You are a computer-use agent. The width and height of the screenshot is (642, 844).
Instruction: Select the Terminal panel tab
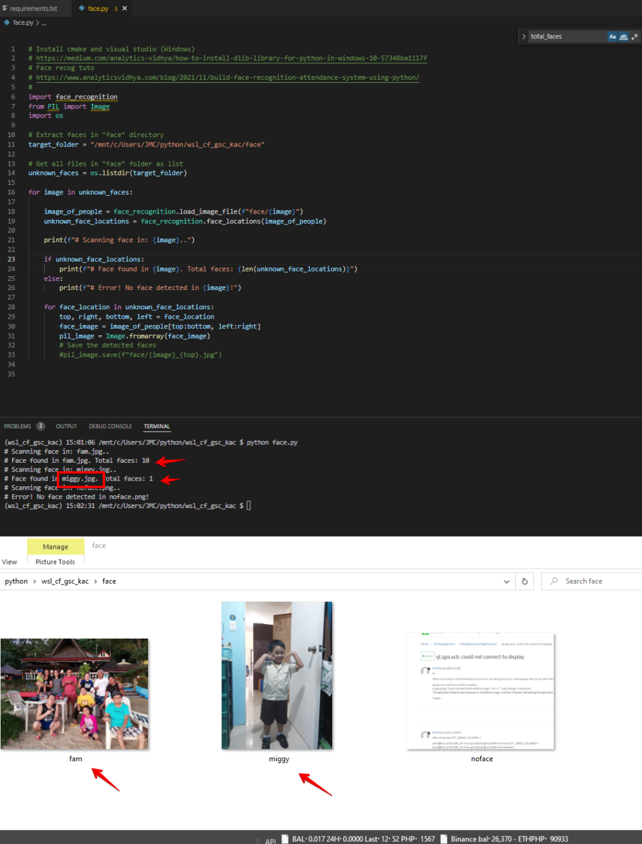[x=157, y=426]
